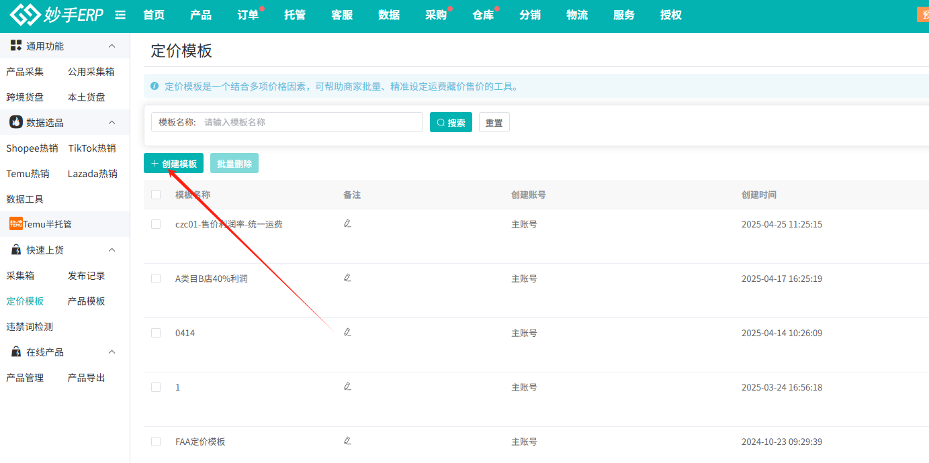Open the 仓库 top menu
Viewport: 929px width, 463px height.
tap(482, 15)
